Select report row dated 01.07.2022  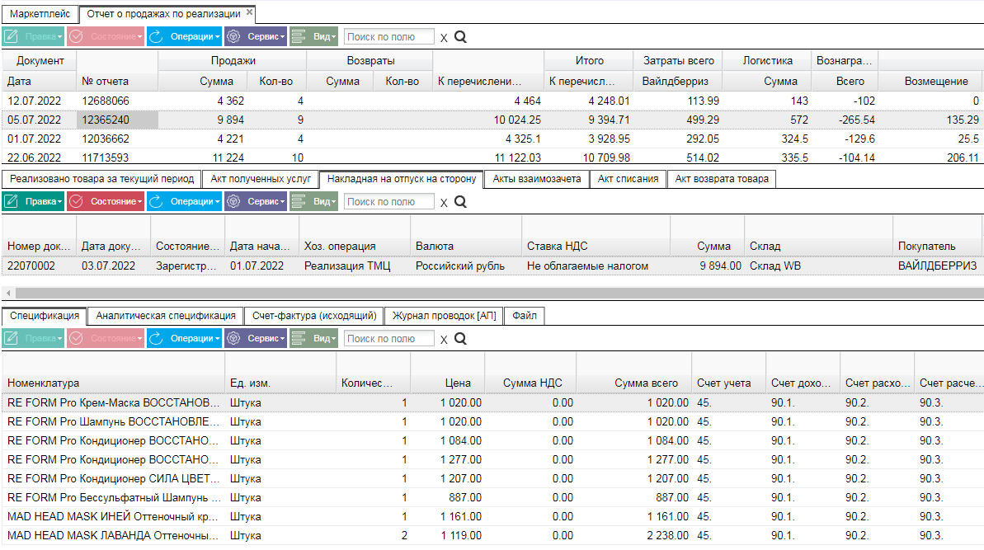coord(492,139)
